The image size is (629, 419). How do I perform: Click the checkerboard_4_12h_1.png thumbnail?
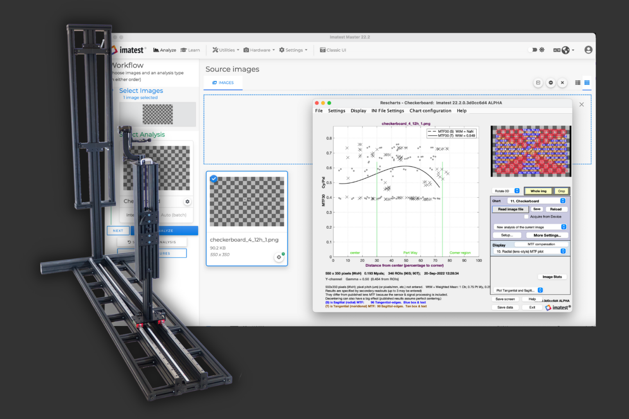247,202
